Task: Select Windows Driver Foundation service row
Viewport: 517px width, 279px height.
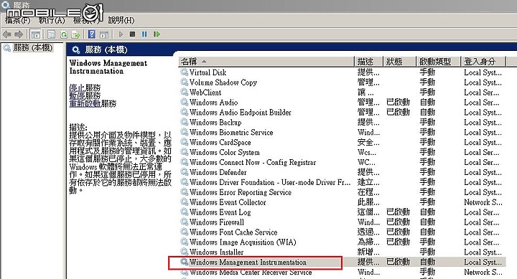Action: [342, 182]
